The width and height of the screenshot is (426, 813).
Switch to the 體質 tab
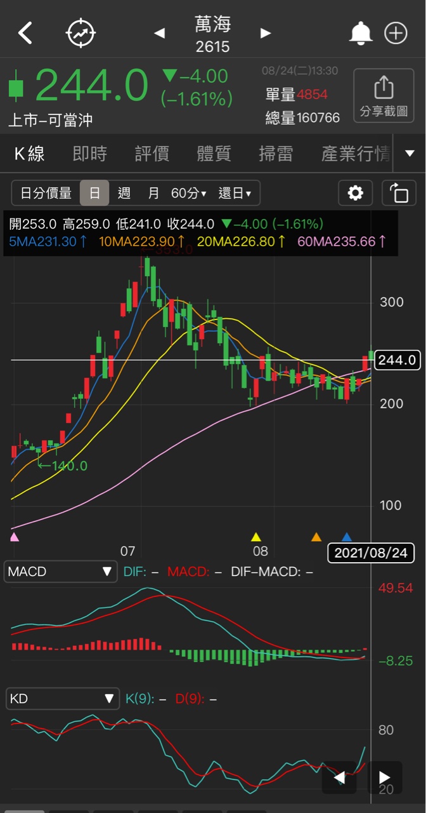click(214, 154)
